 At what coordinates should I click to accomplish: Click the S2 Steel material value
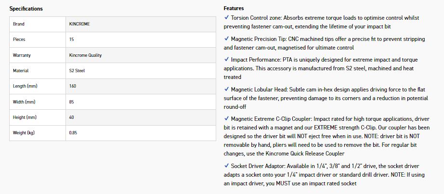77,71
